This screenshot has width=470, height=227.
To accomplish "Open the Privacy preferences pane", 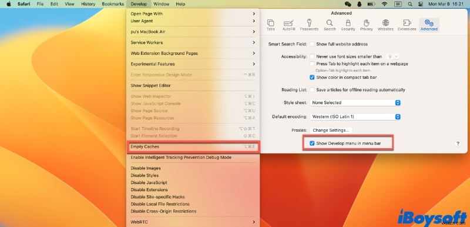I will (366, 25).
